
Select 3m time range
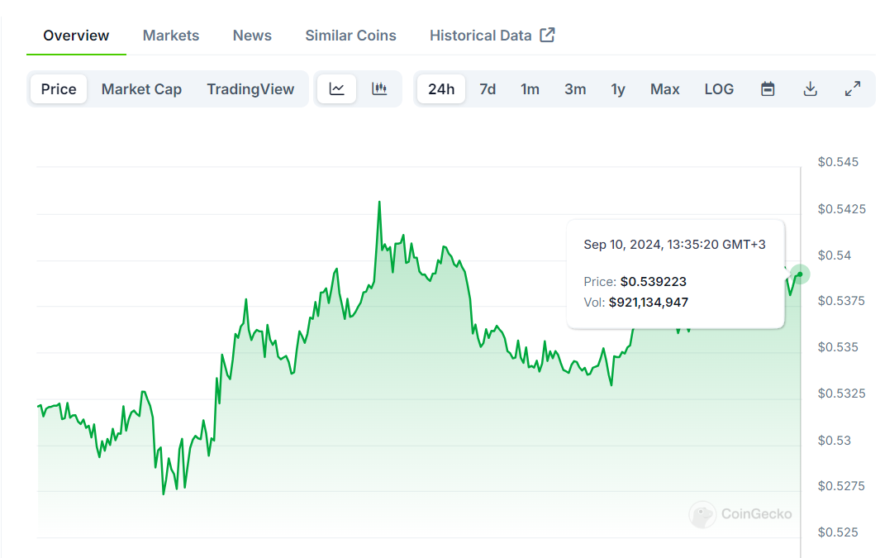point(575,88)
